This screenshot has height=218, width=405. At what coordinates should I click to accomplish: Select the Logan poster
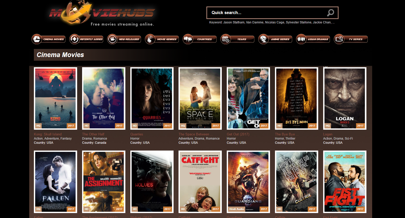[x=345, y=98]
